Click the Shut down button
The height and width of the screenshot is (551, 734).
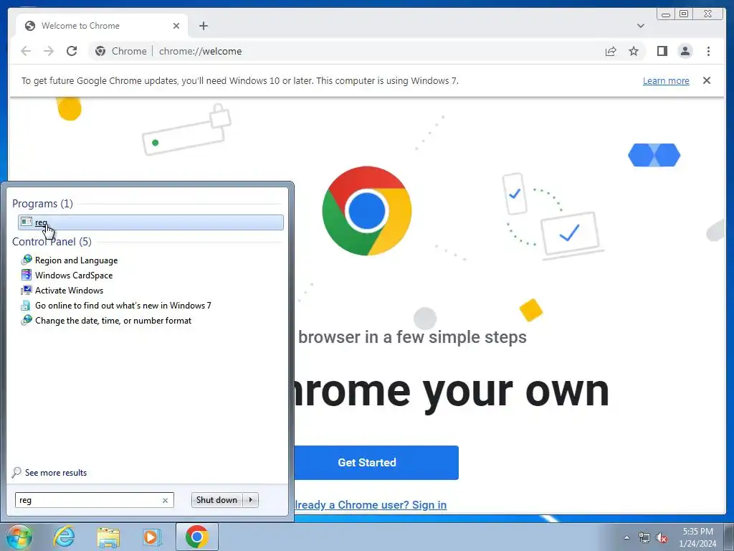[x=216, y=500]
